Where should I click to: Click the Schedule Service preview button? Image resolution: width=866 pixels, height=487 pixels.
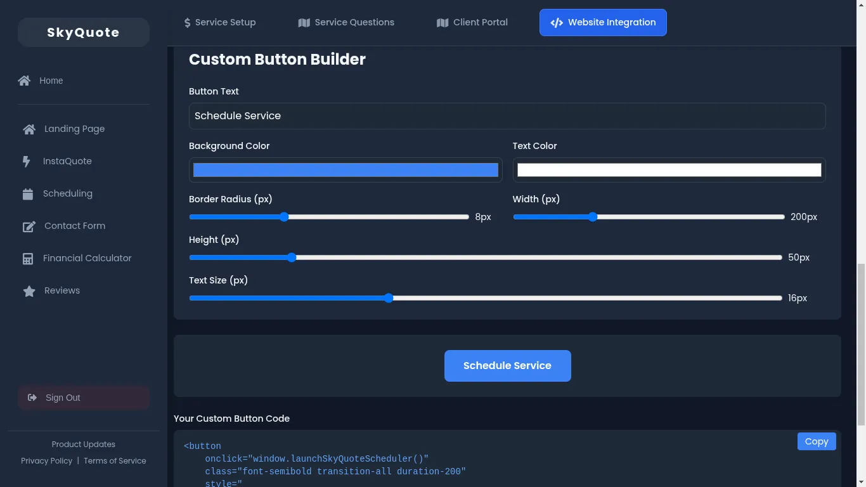point(508,366)
